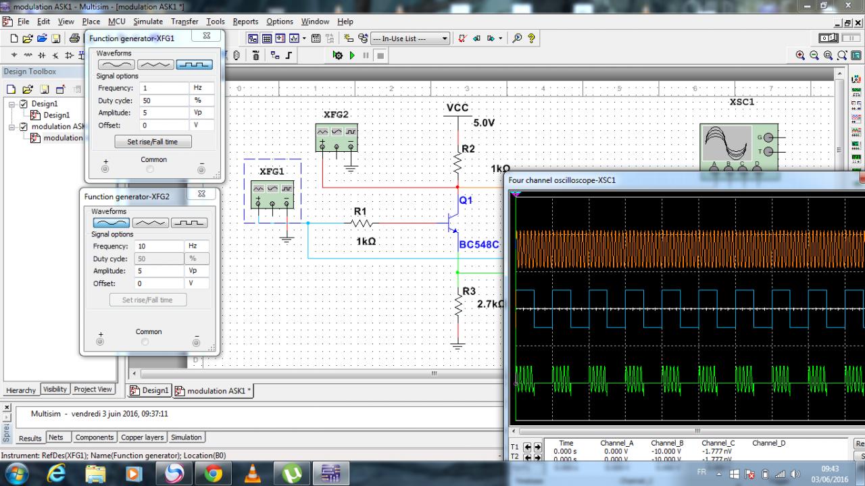Open the In-Use List dropdown
This screenshot has width=865, height=486.
[x=445, y=38]
